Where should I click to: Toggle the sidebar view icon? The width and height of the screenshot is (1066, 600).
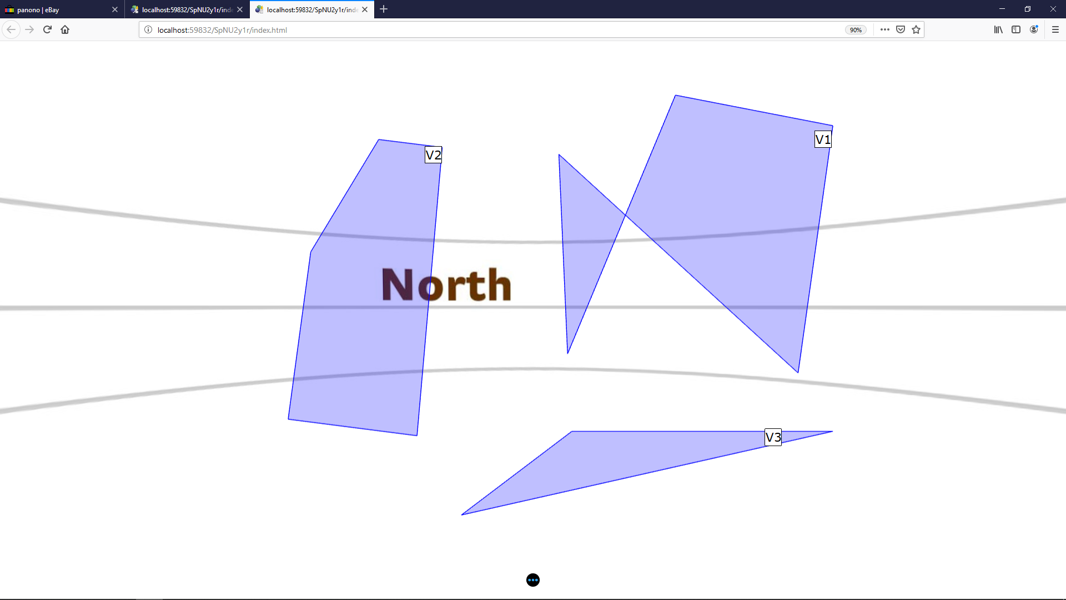1016,29
